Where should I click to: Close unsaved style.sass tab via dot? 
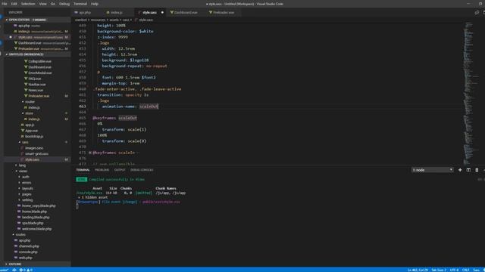tap(162, 13)
